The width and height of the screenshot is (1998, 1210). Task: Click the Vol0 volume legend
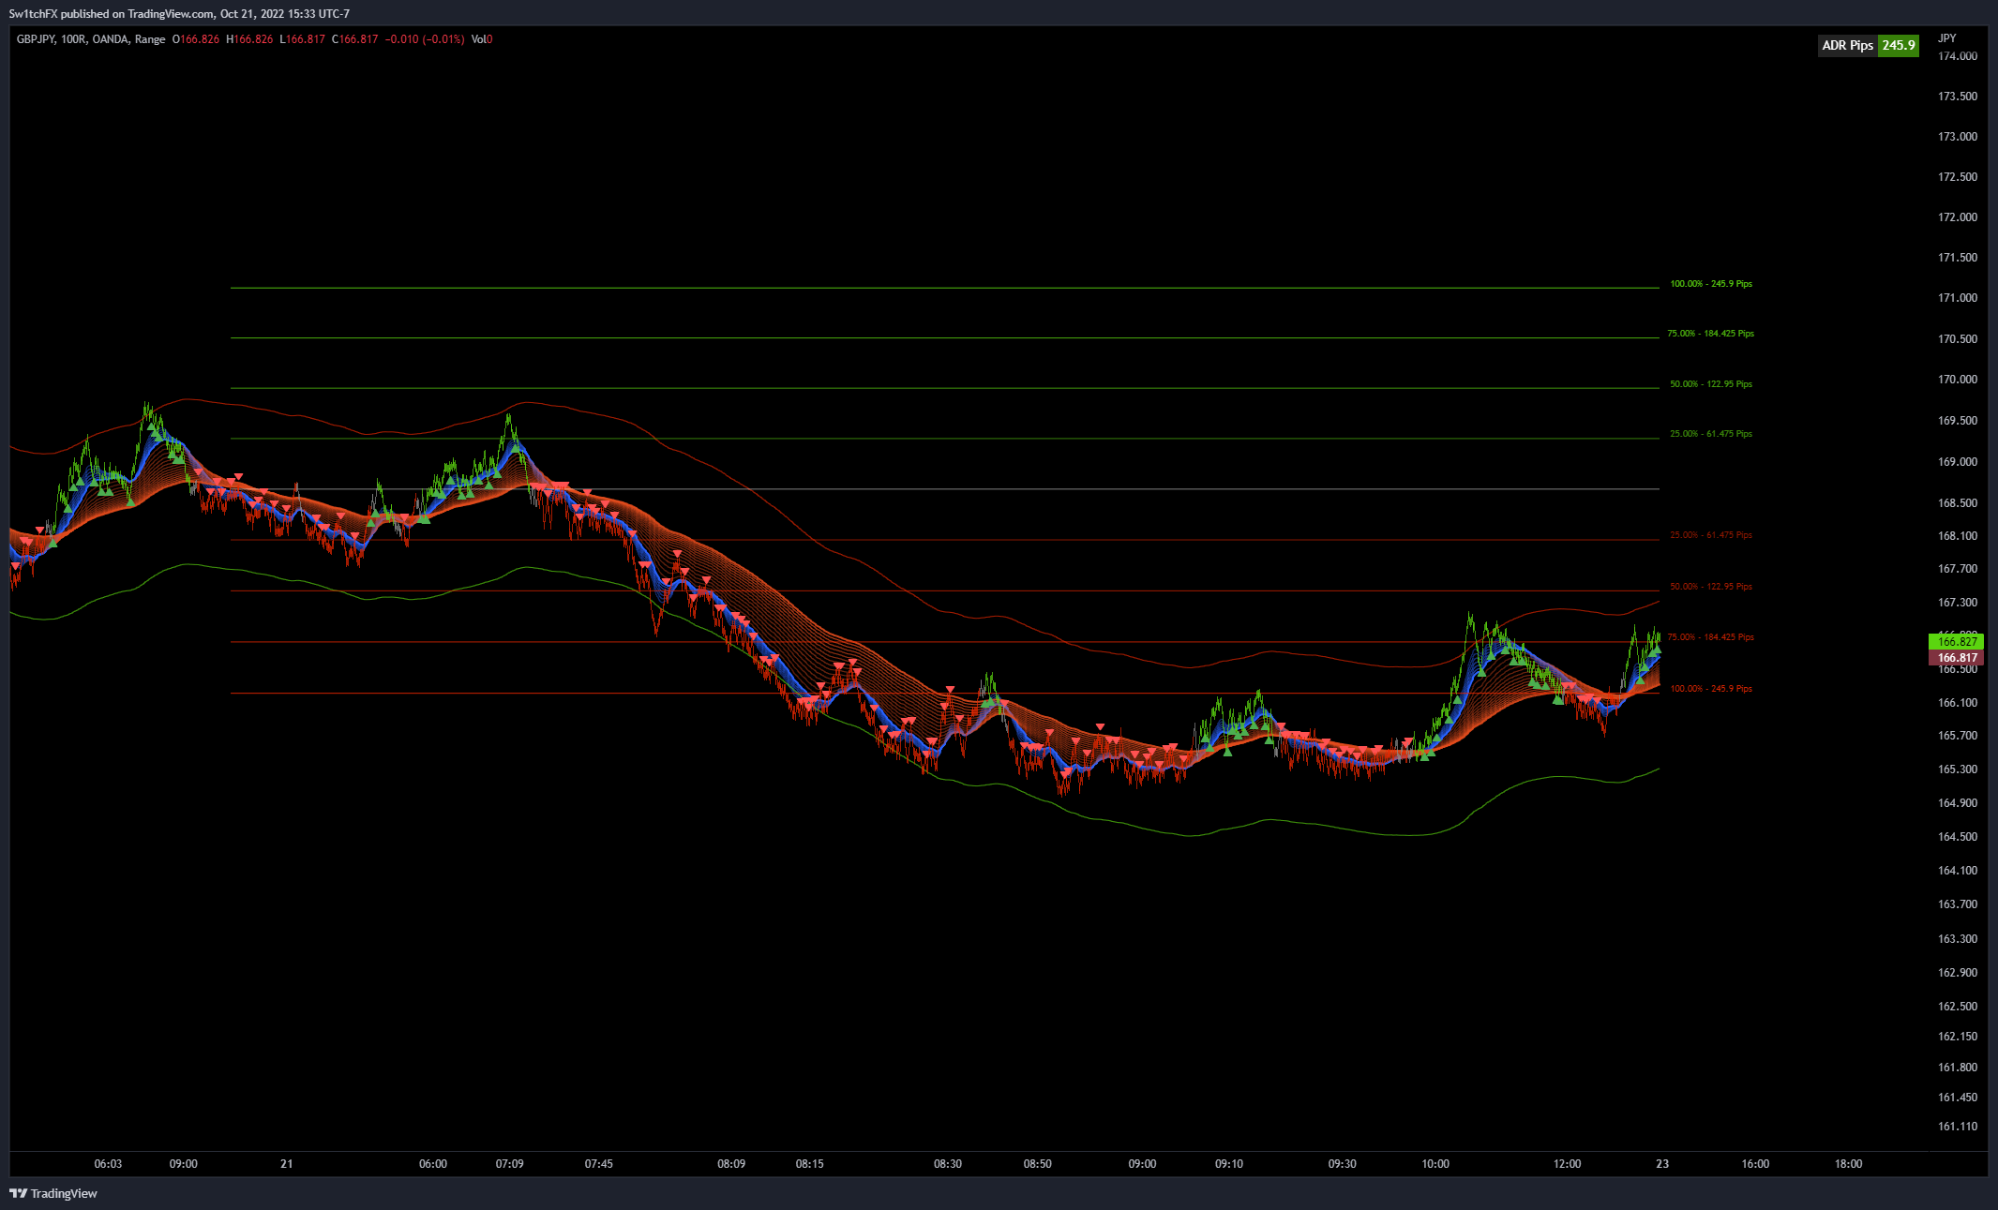click(x=482, y=39)
